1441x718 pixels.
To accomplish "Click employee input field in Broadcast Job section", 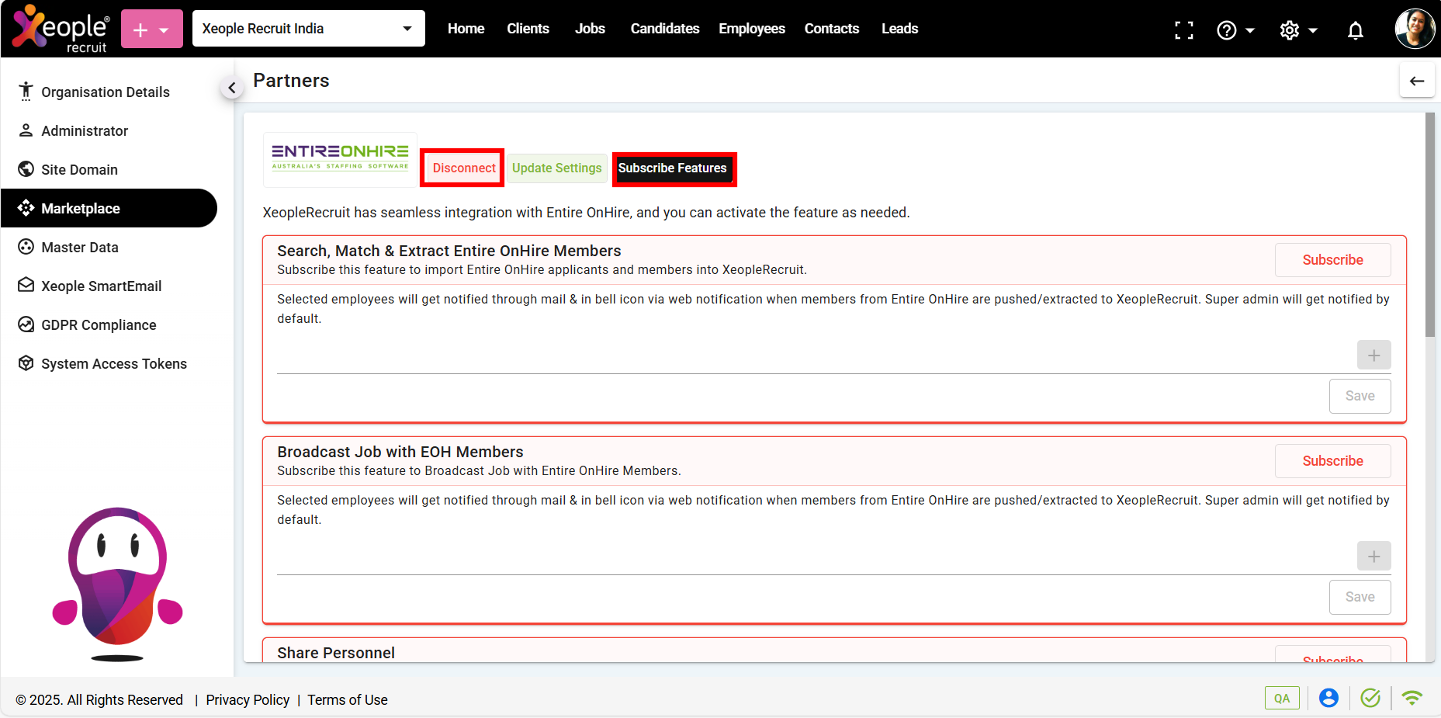I will click(x=815, y=558).
